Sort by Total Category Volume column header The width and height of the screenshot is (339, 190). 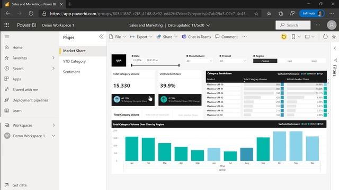point(255,79)
